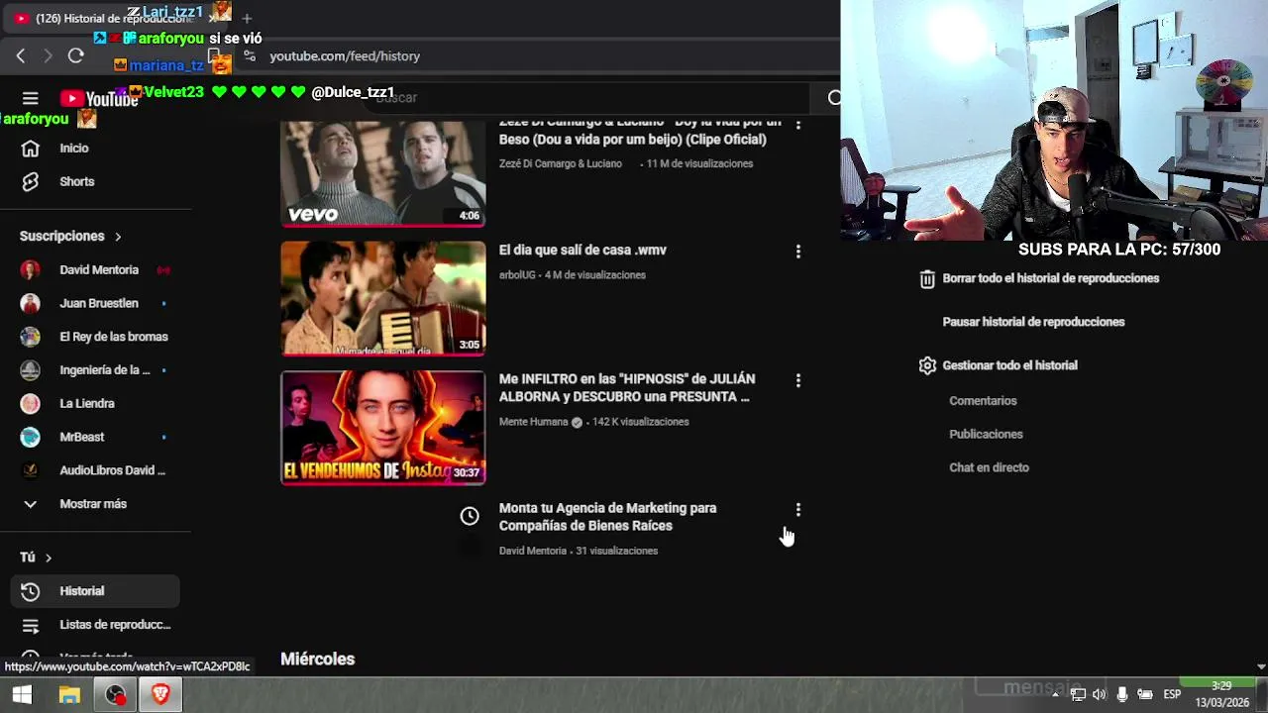Click the address bar site settings icon
This screenshot has height=713, width=1268.
[249, 56]
